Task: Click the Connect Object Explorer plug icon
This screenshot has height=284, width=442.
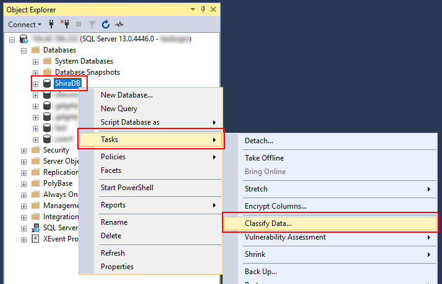Action: (x=53, y=25)
